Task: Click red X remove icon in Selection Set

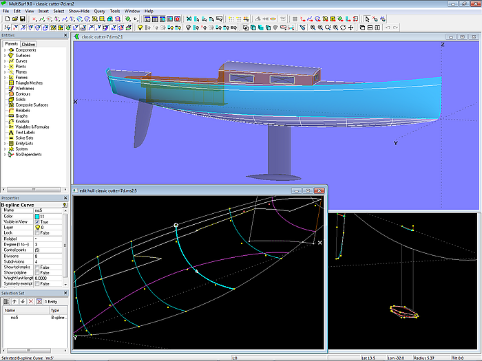Action: point(30,301)
